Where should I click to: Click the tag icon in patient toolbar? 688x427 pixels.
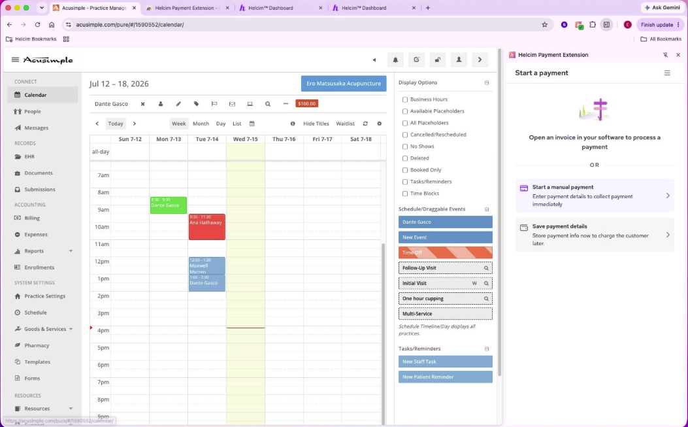[196, 104]
